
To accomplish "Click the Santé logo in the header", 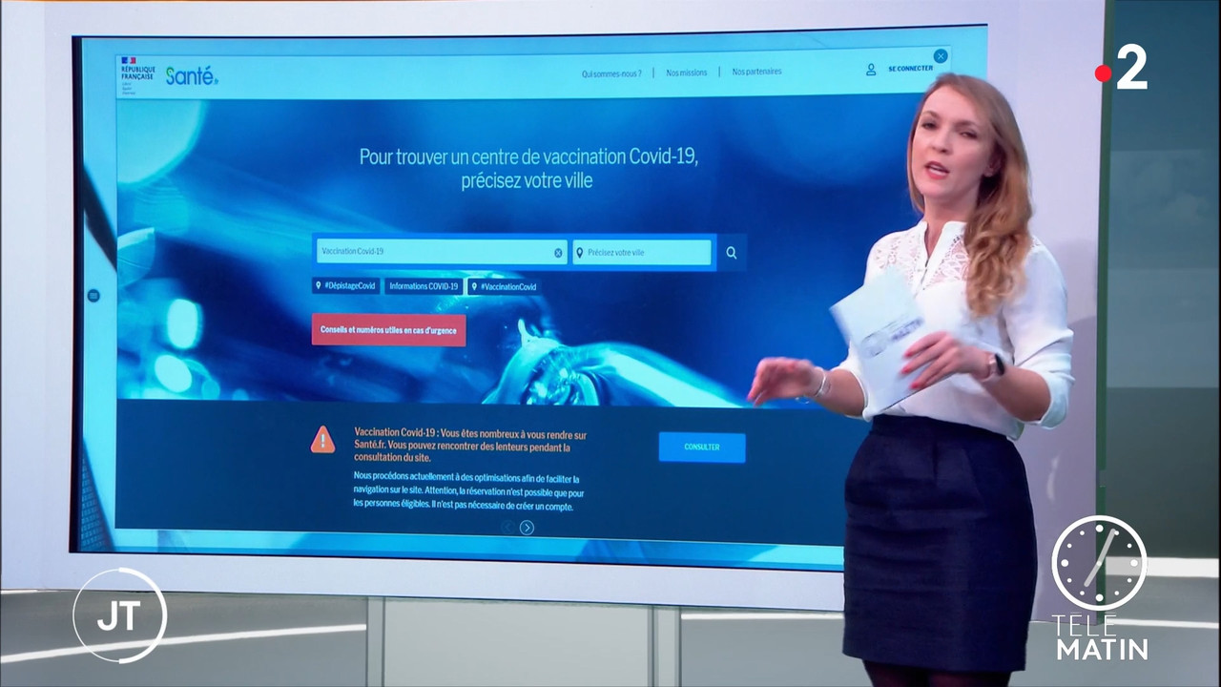I will [191, 76].
